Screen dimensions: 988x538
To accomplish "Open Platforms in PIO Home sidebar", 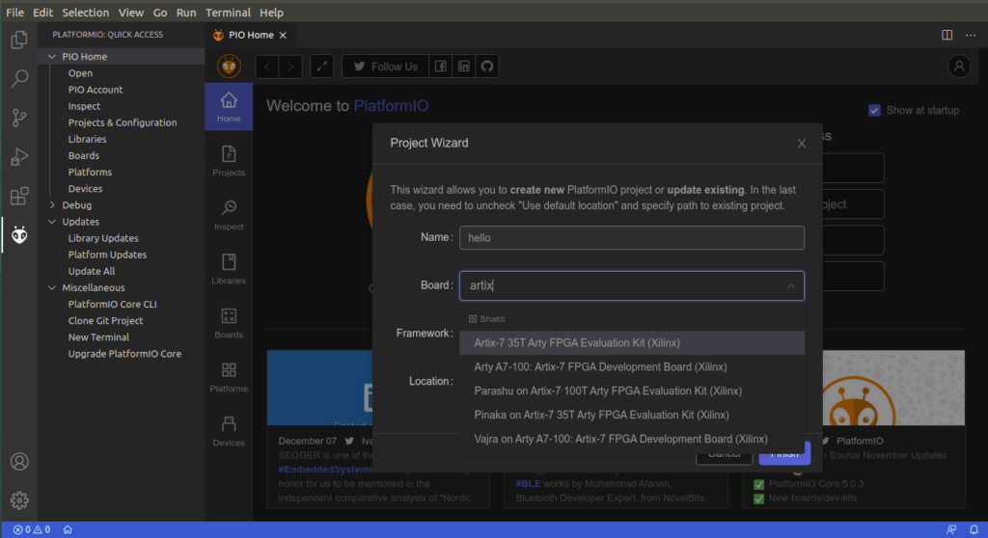I will tap(229, 378).
